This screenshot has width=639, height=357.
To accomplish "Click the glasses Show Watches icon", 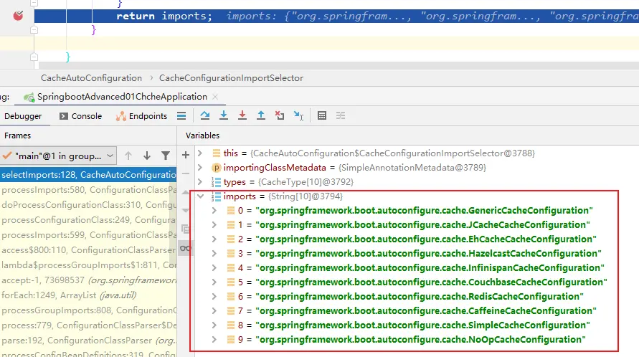I will (x=186, y=248).
